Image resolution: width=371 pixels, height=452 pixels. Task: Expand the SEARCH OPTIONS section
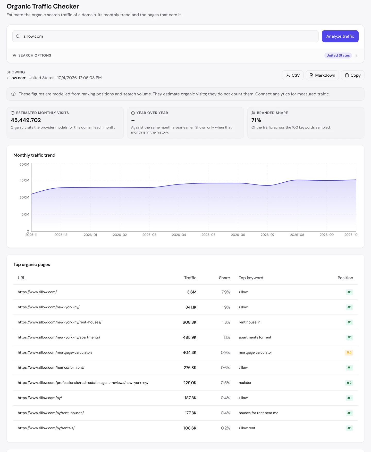coord(185,55)
